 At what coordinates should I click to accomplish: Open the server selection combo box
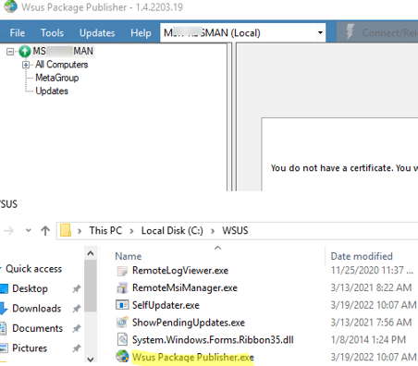click(x=242, y=32)
